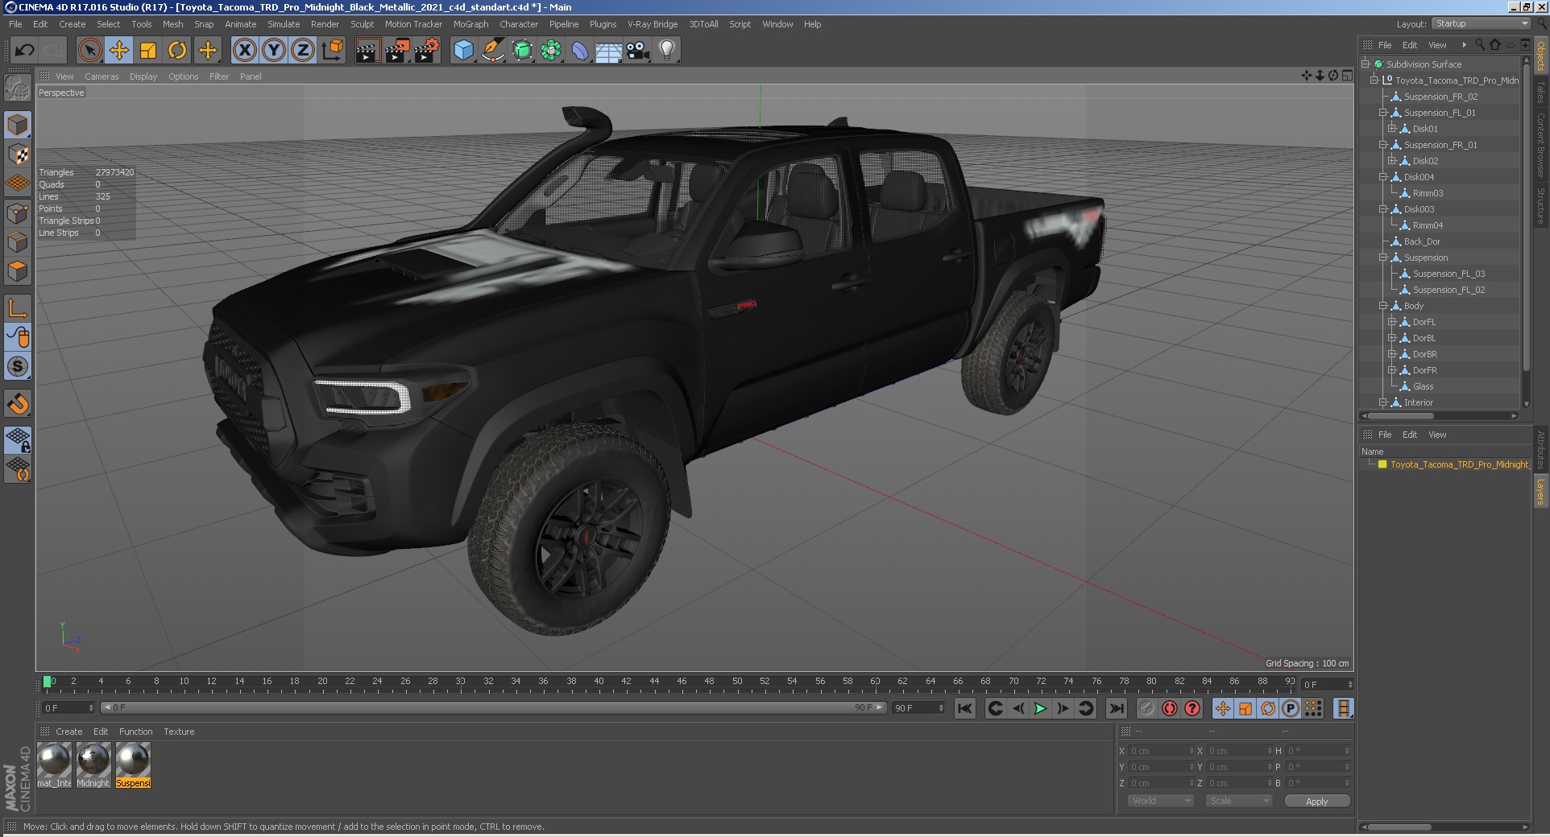Open the Bend deformer icon

pyautogui.click(x=580, y=51)
